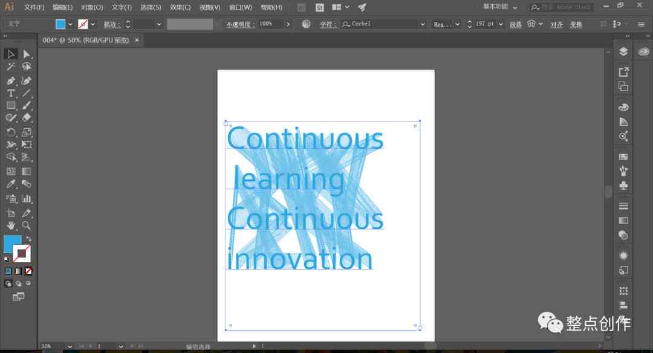Select the Type tool
The image size is (653, 353).
(11, 93)
